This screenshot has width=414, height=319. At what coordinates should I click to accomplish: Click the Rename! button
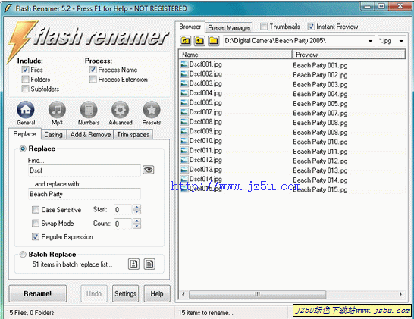[x=37, y=293]
